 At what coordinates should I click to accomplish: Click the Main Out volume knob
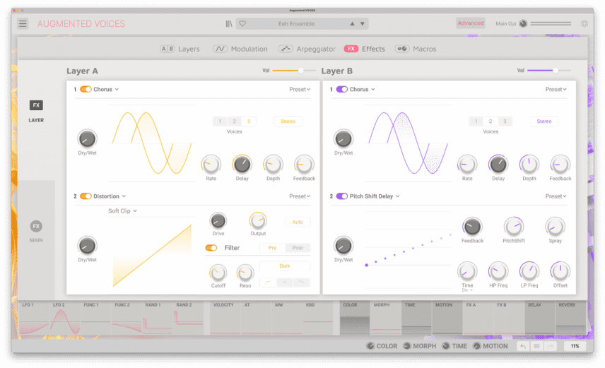pyautogui.click(x=523, y=23)
